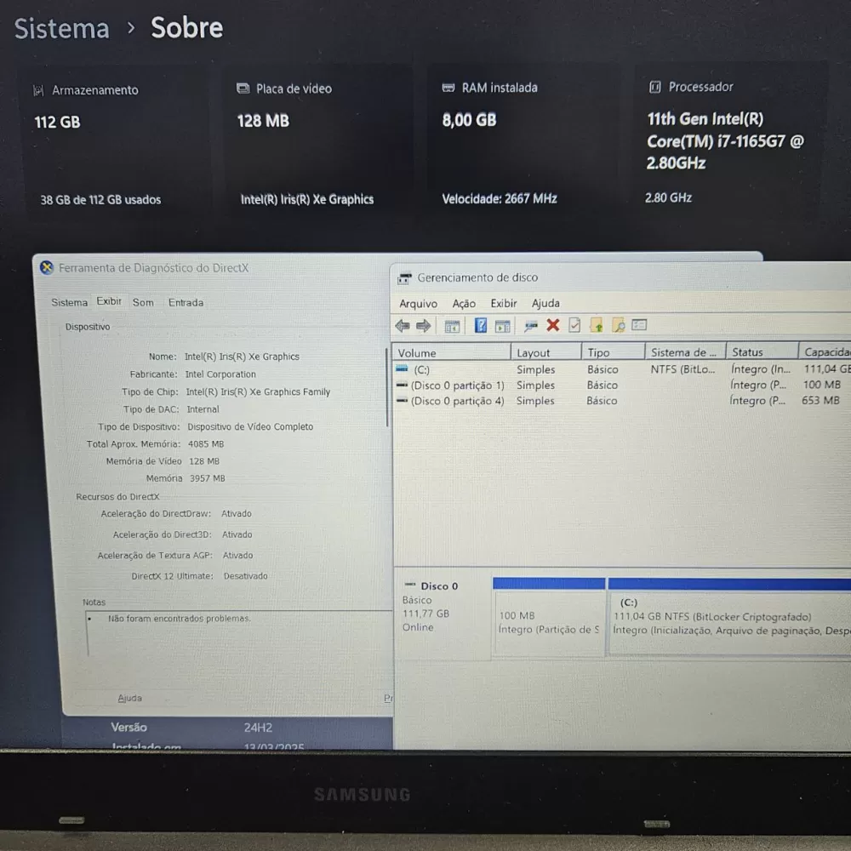The height and width of the screenshot is (851, 851).
Task: Click the Gerenciamento de disco title bar icon
Action: (404, 278)
